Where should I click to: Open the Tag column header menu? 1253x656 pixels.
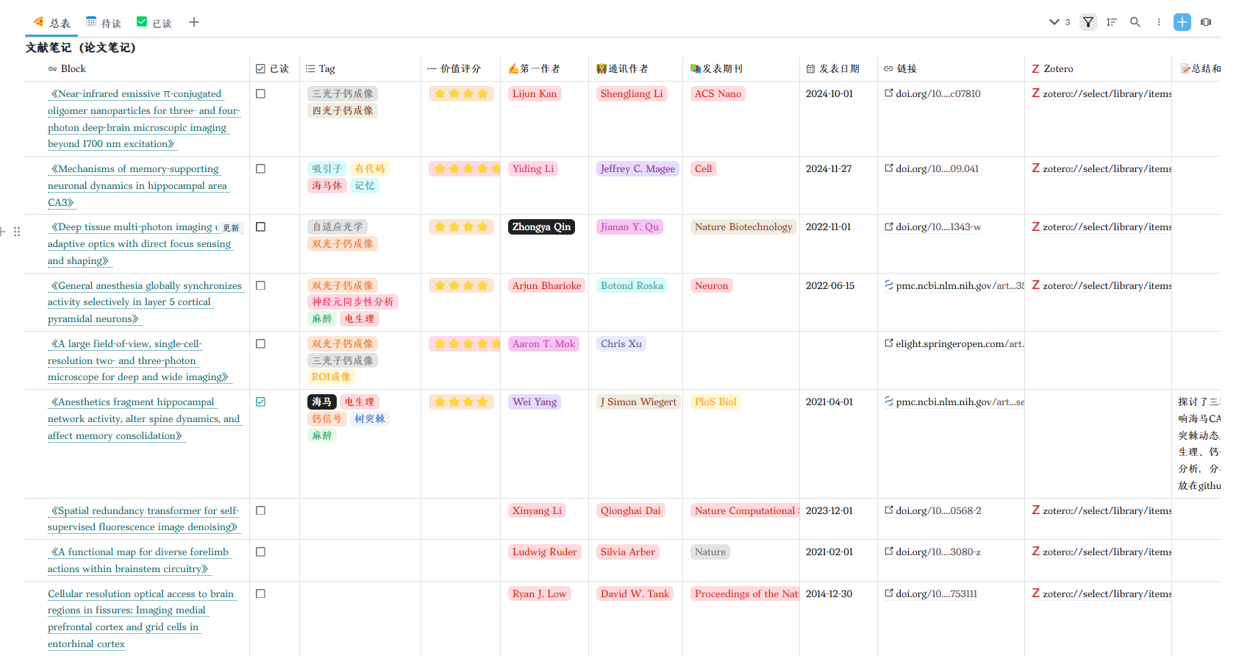point(326,69)
